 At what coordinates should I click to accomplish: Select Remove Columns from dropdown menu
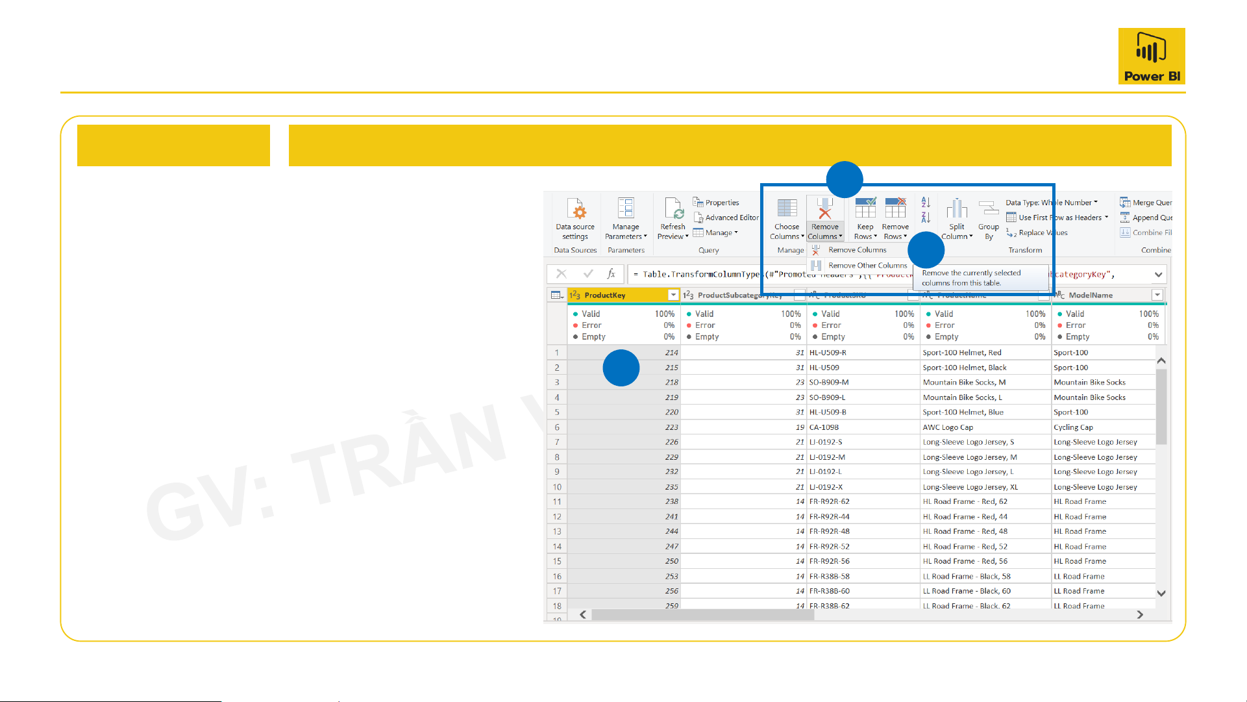(x=857, y=250)
